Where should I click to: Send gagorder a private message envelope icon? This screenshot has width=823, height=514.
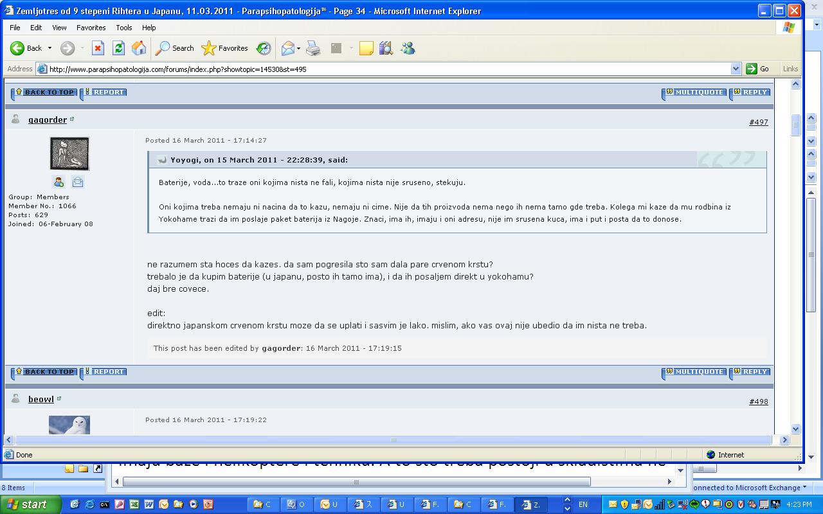coord(78,182)
